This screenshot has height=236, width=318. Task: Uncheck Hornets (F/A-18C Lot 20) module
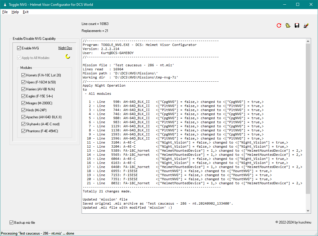tap(24, 75)
